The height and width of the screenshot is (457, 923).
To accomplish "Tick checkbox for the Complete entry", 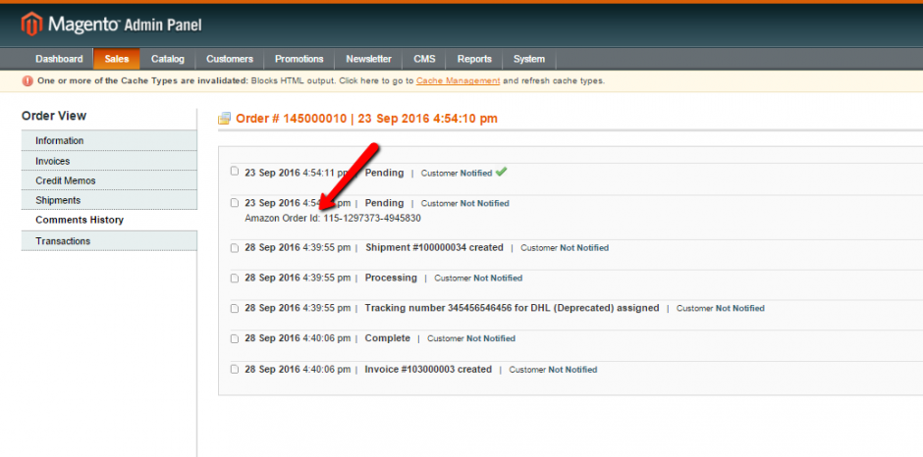I will click(x=235, y=338).
